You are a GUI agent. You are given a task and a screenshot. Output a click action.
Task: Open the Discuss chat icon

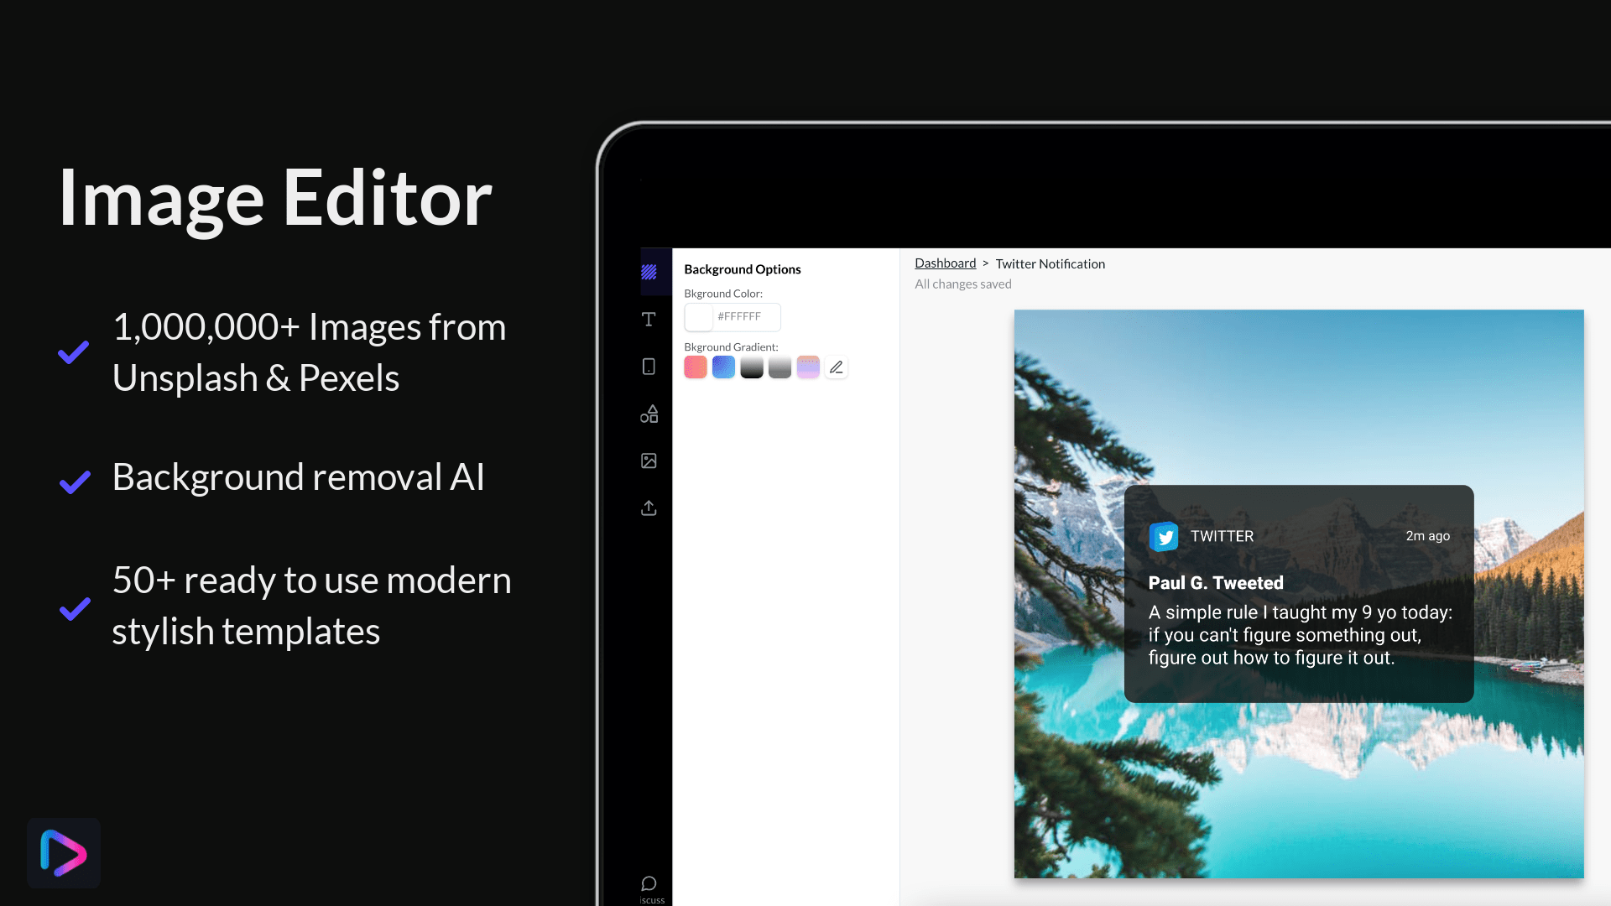pyautogui.click(x=649, y=883)
